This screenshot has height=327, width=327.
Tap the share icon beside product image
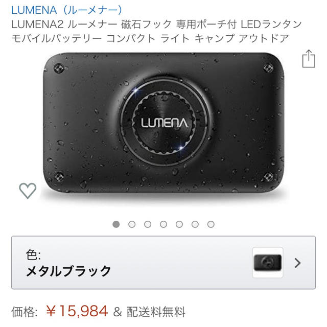[x=309, y=59]
